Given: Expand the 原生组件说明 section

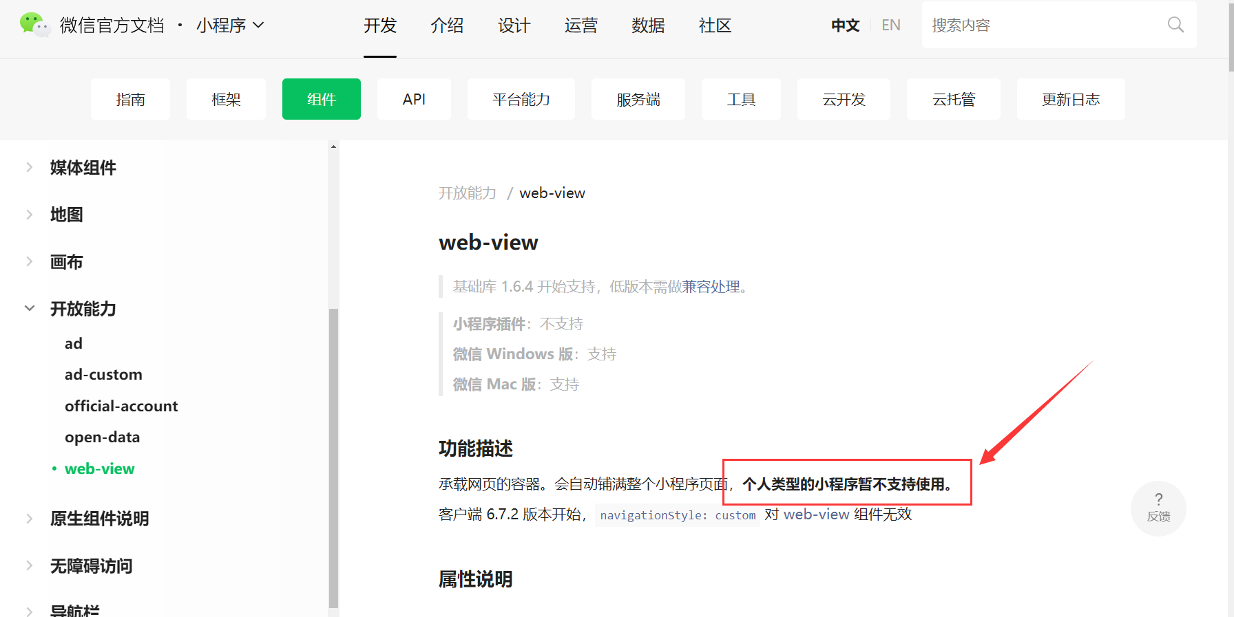Looking at the screenshot, I should [x=29, y=519].
